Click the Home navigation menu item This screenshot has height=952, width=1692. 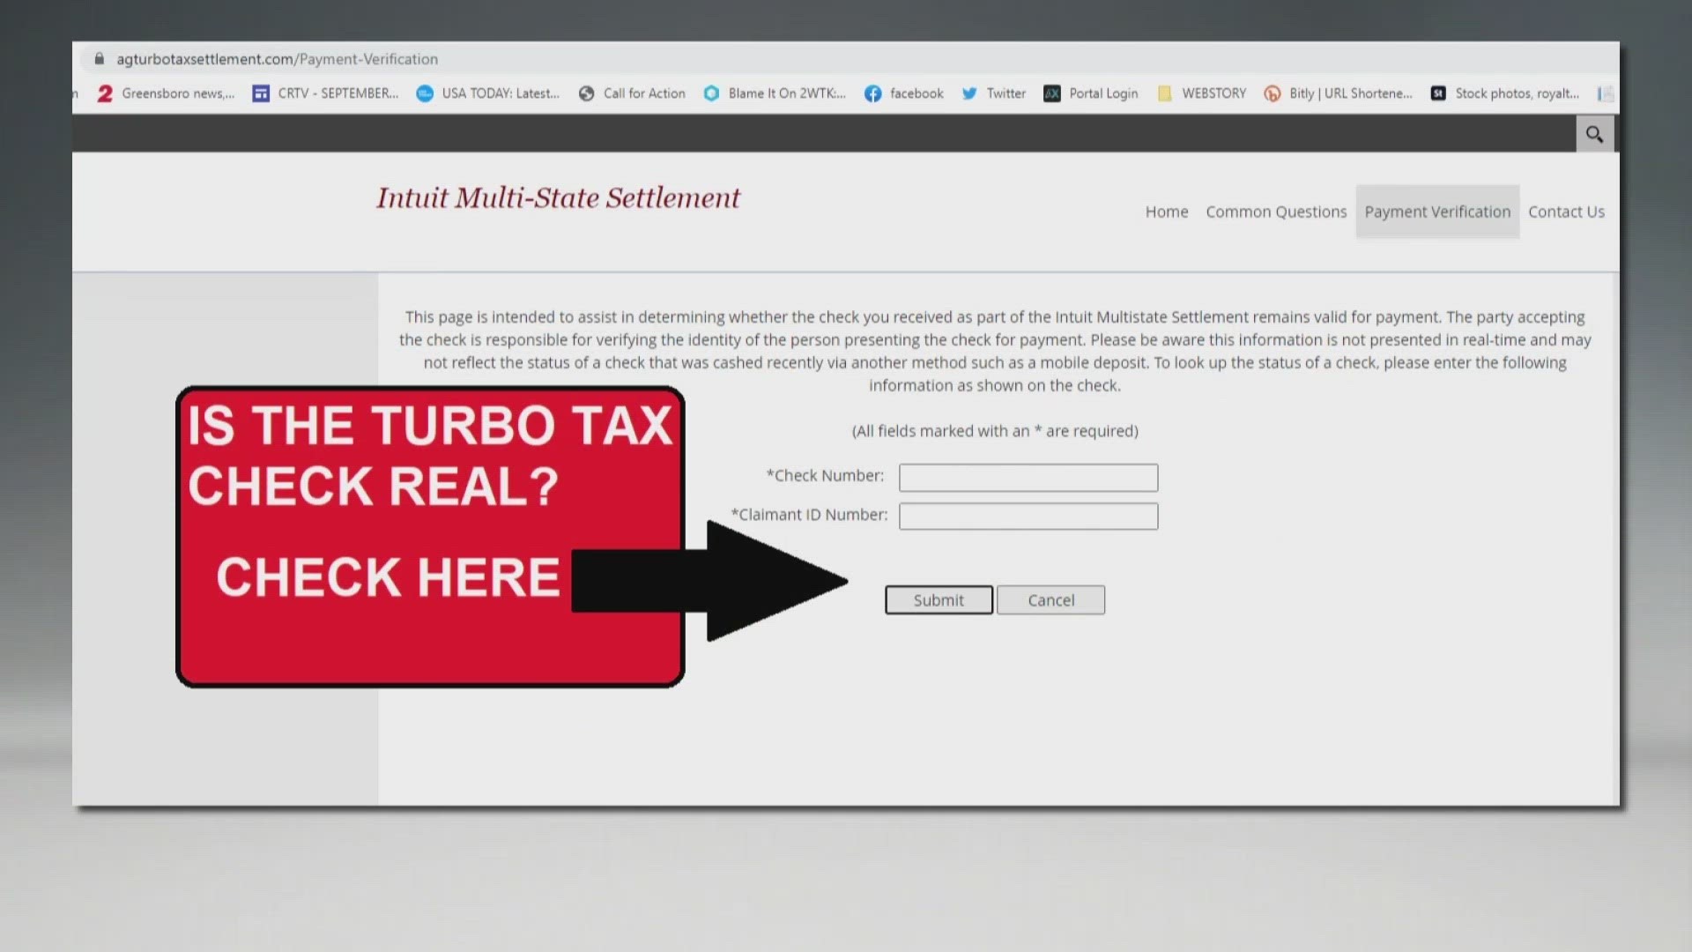pos(1167,211)
